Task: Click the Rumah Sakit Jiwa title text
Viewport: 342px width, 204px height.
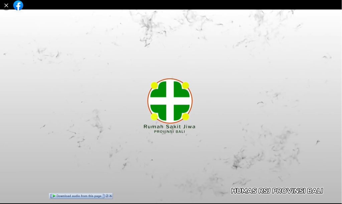Action: tap(169, 126)
